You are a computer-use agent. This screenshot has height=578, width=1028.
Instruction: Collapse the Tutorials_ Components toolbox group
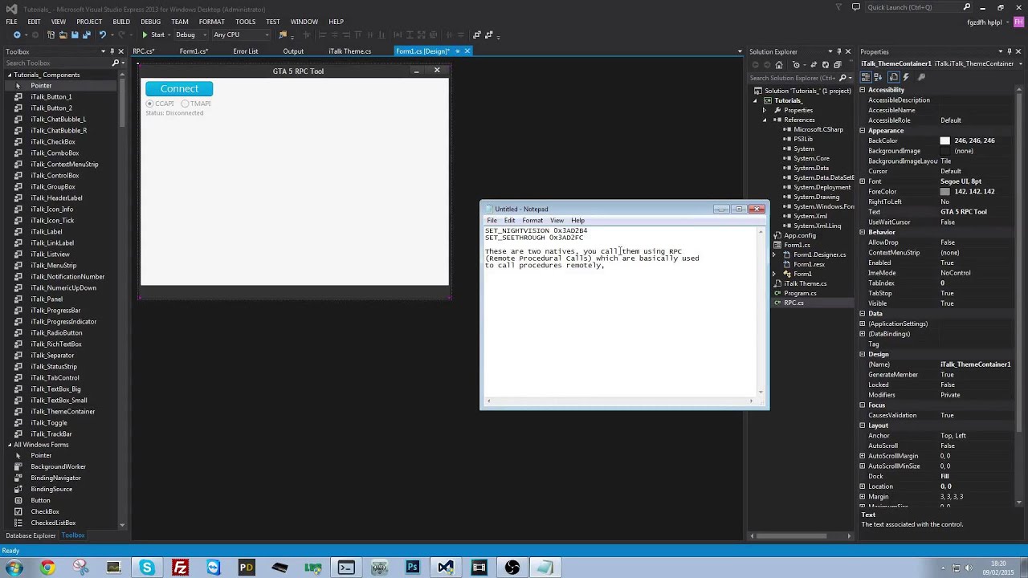pos(10,75)
